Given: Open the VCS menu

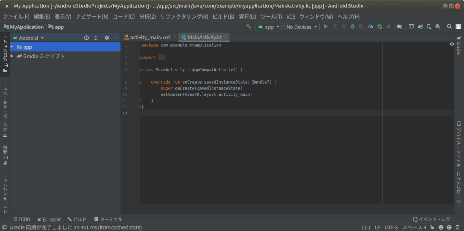Looking at the screenshot, I should coord(291,17).
